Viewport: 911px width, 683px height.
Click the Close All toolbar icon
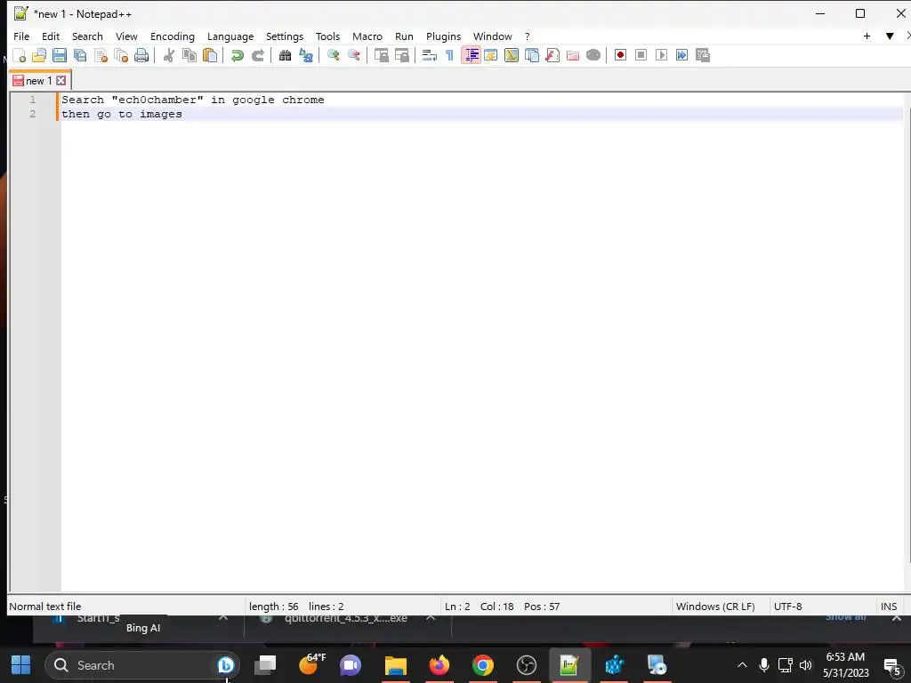[121, 55]
